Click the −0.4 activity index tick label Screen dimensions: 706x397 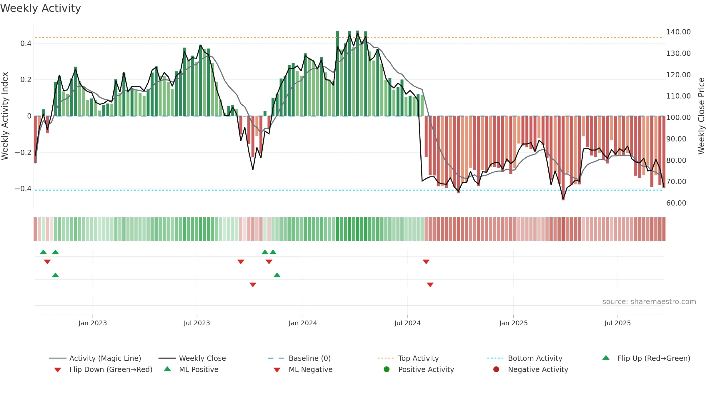coord(23,189)
